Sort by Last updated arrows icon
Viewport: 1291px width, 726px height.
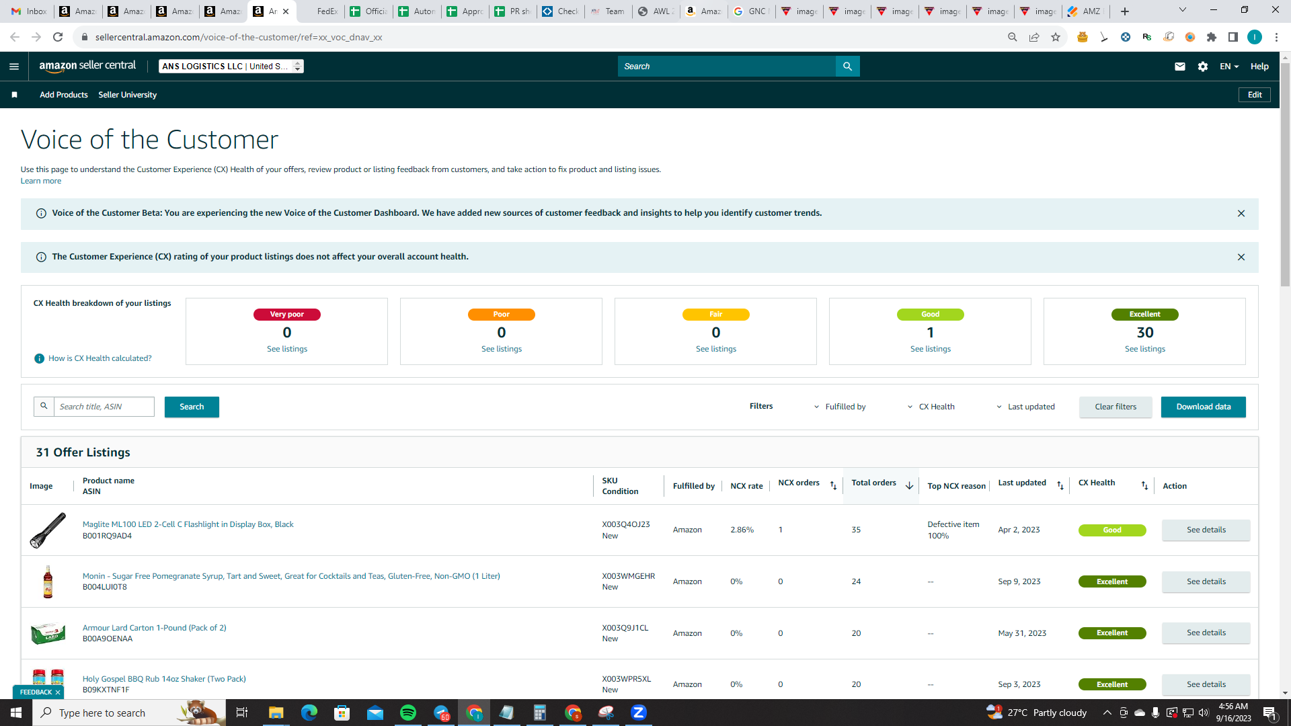point(1060,485)
